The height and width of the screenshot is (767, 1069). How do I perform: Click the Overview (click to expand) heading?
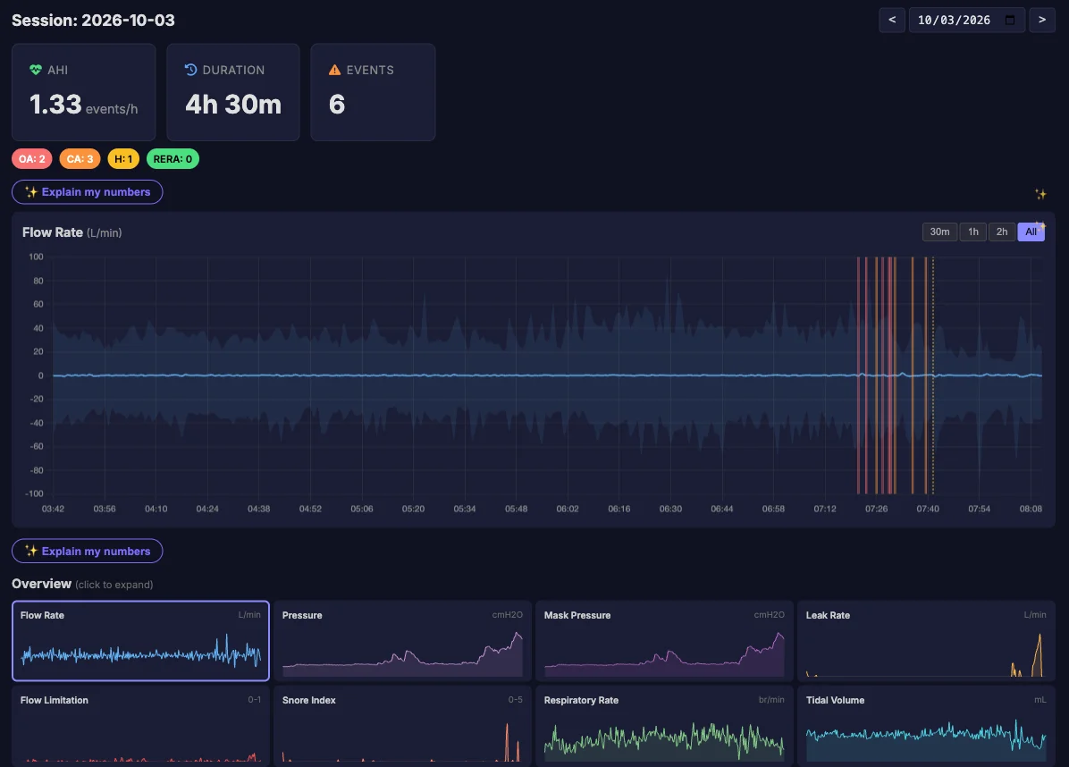[82, 584]
